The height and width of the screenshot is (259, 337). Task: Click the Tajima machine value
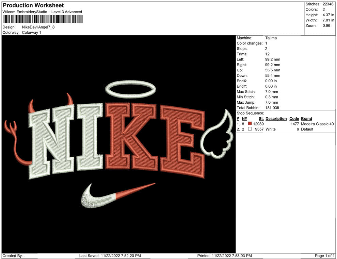271,38
